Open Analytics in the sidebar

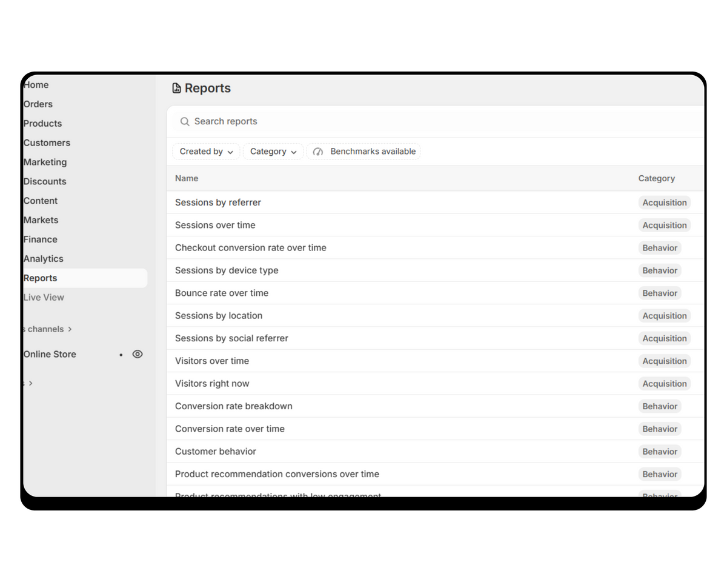click(44, 259)
